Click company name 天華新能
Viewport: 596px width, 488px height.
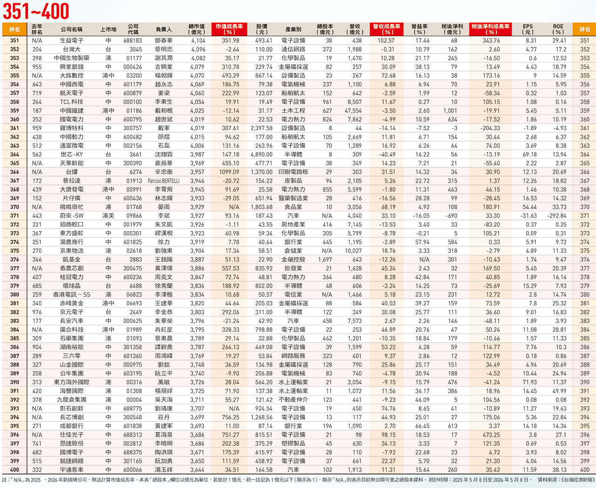[x=72, y=163]
